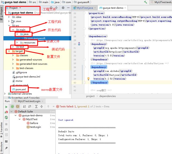
Task: Click the src breadcrumb in navigation bar
Action: pos(33,2)
